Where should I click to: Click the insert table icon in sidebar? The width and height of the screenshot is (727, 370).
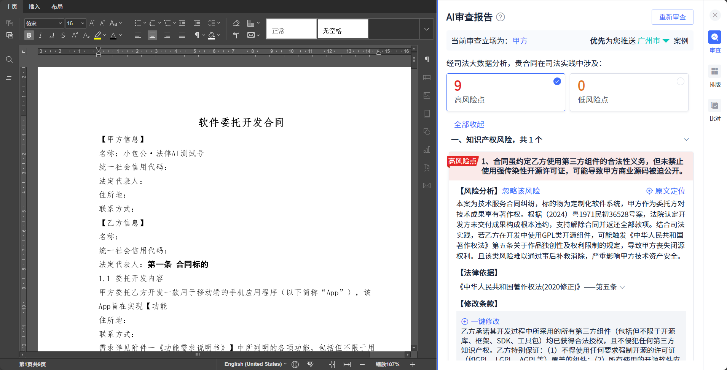(x=427, y=77)
